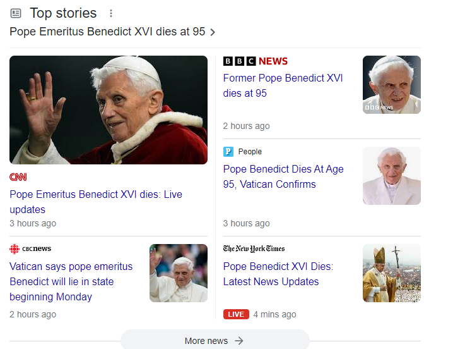The image size is (465, 349).
Task: Open CBC 'Vatican says pope emeritus Benedict' article
Action: point(71,281)
